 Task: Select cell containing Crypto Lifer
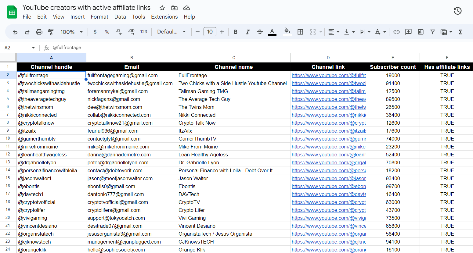point(234,210)
